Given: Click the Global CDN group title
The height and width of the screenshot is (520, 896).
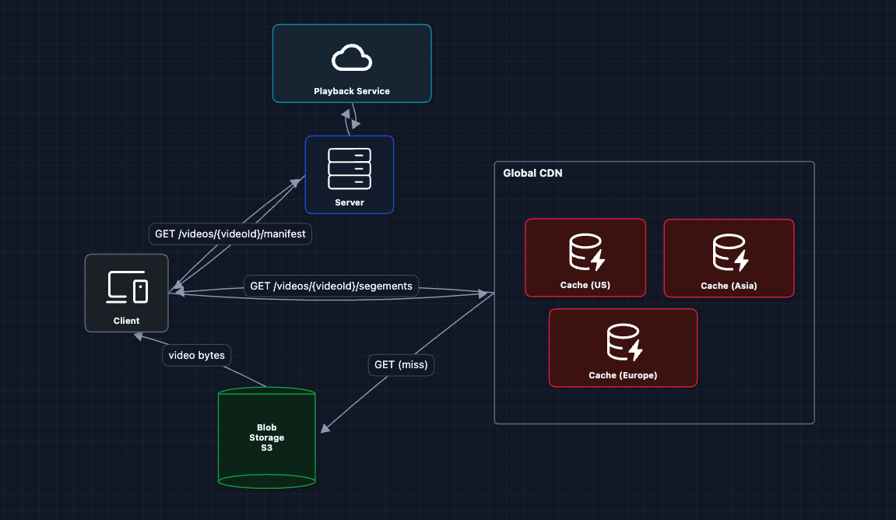Looking at the screenshot, I should (532, 174).
